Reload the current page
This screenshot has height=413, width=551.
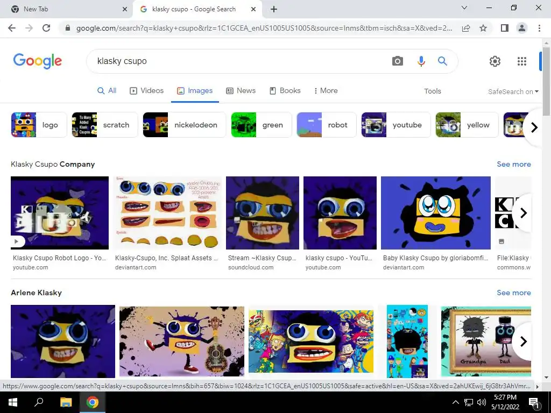pos(46,28)
